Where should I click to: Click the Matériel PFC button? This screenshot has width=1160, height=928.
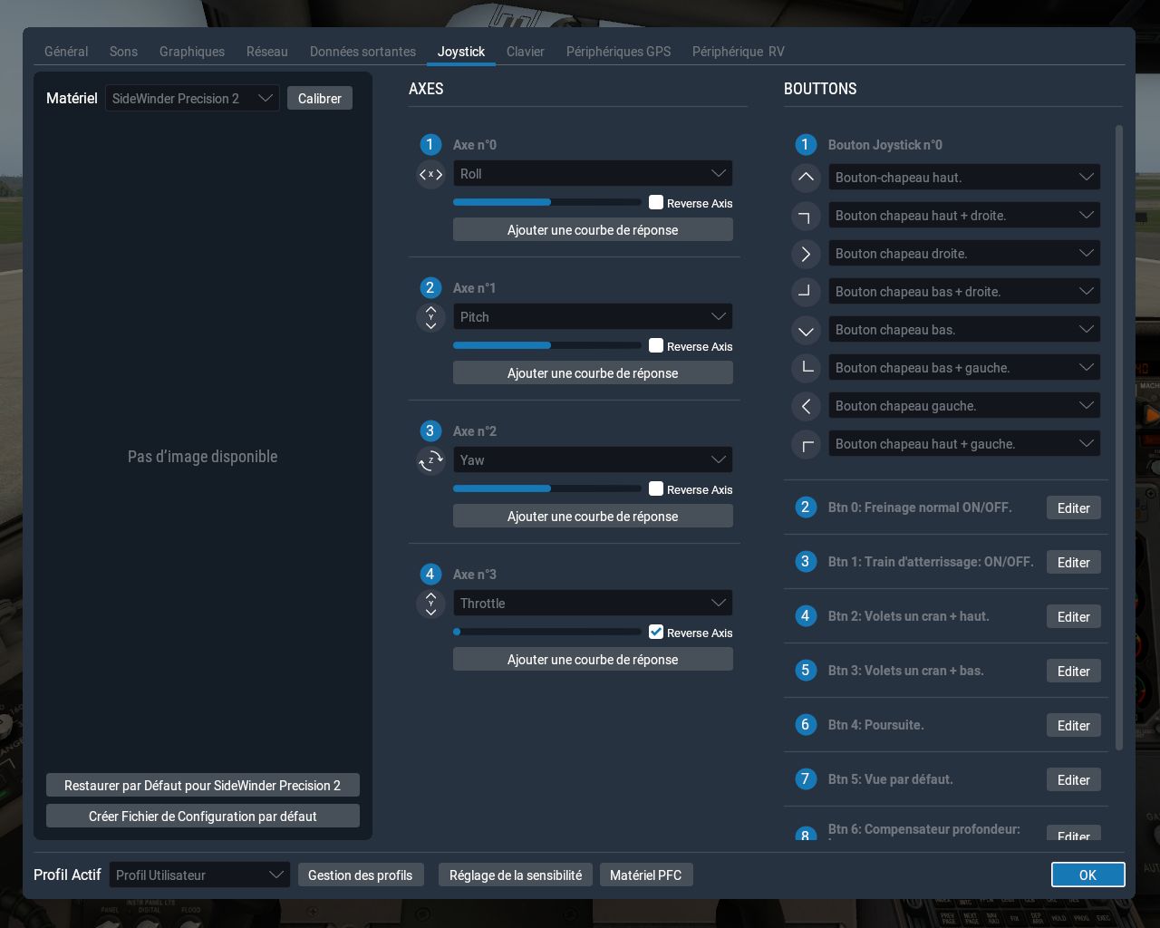646,875
